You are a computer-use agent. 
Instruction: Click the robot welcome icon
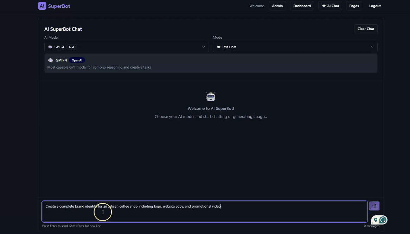211,97
